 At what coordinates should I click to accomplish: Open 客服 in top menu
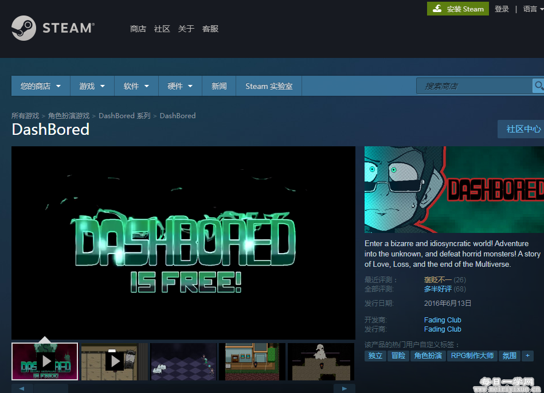210,29
